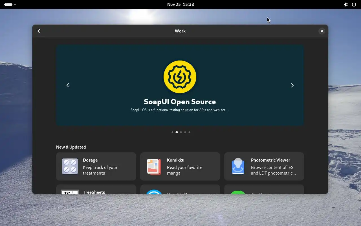Viewport: 361px width, 226px height.
Task: Open GNOME Activities overview pill
Action: click(10, 5)
